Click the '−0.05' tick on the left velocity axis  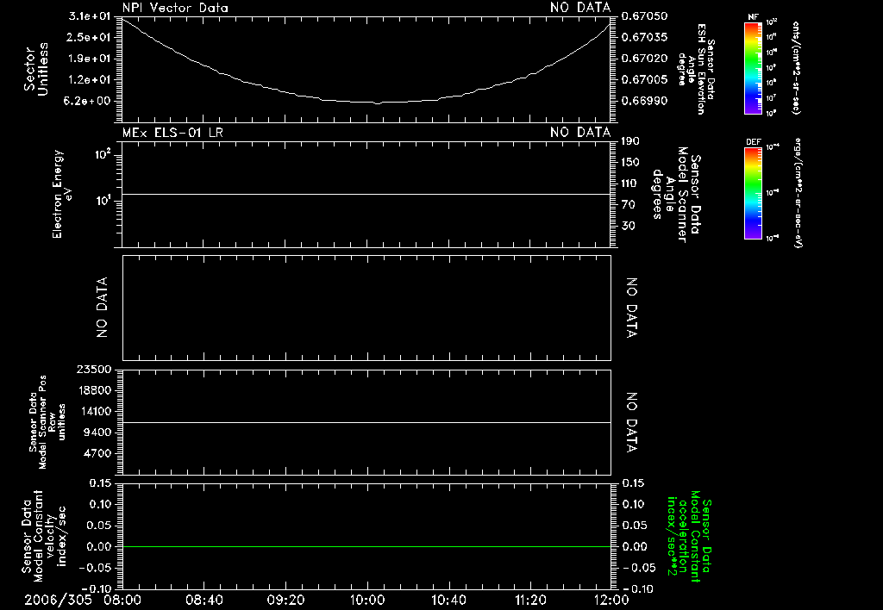[97, 568]
